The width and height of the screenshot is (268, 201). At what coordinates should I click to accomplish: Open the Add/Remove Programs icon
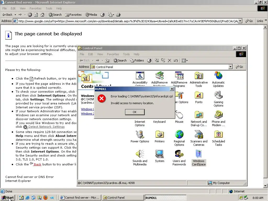pyautogui.click(x=179, y=79)
